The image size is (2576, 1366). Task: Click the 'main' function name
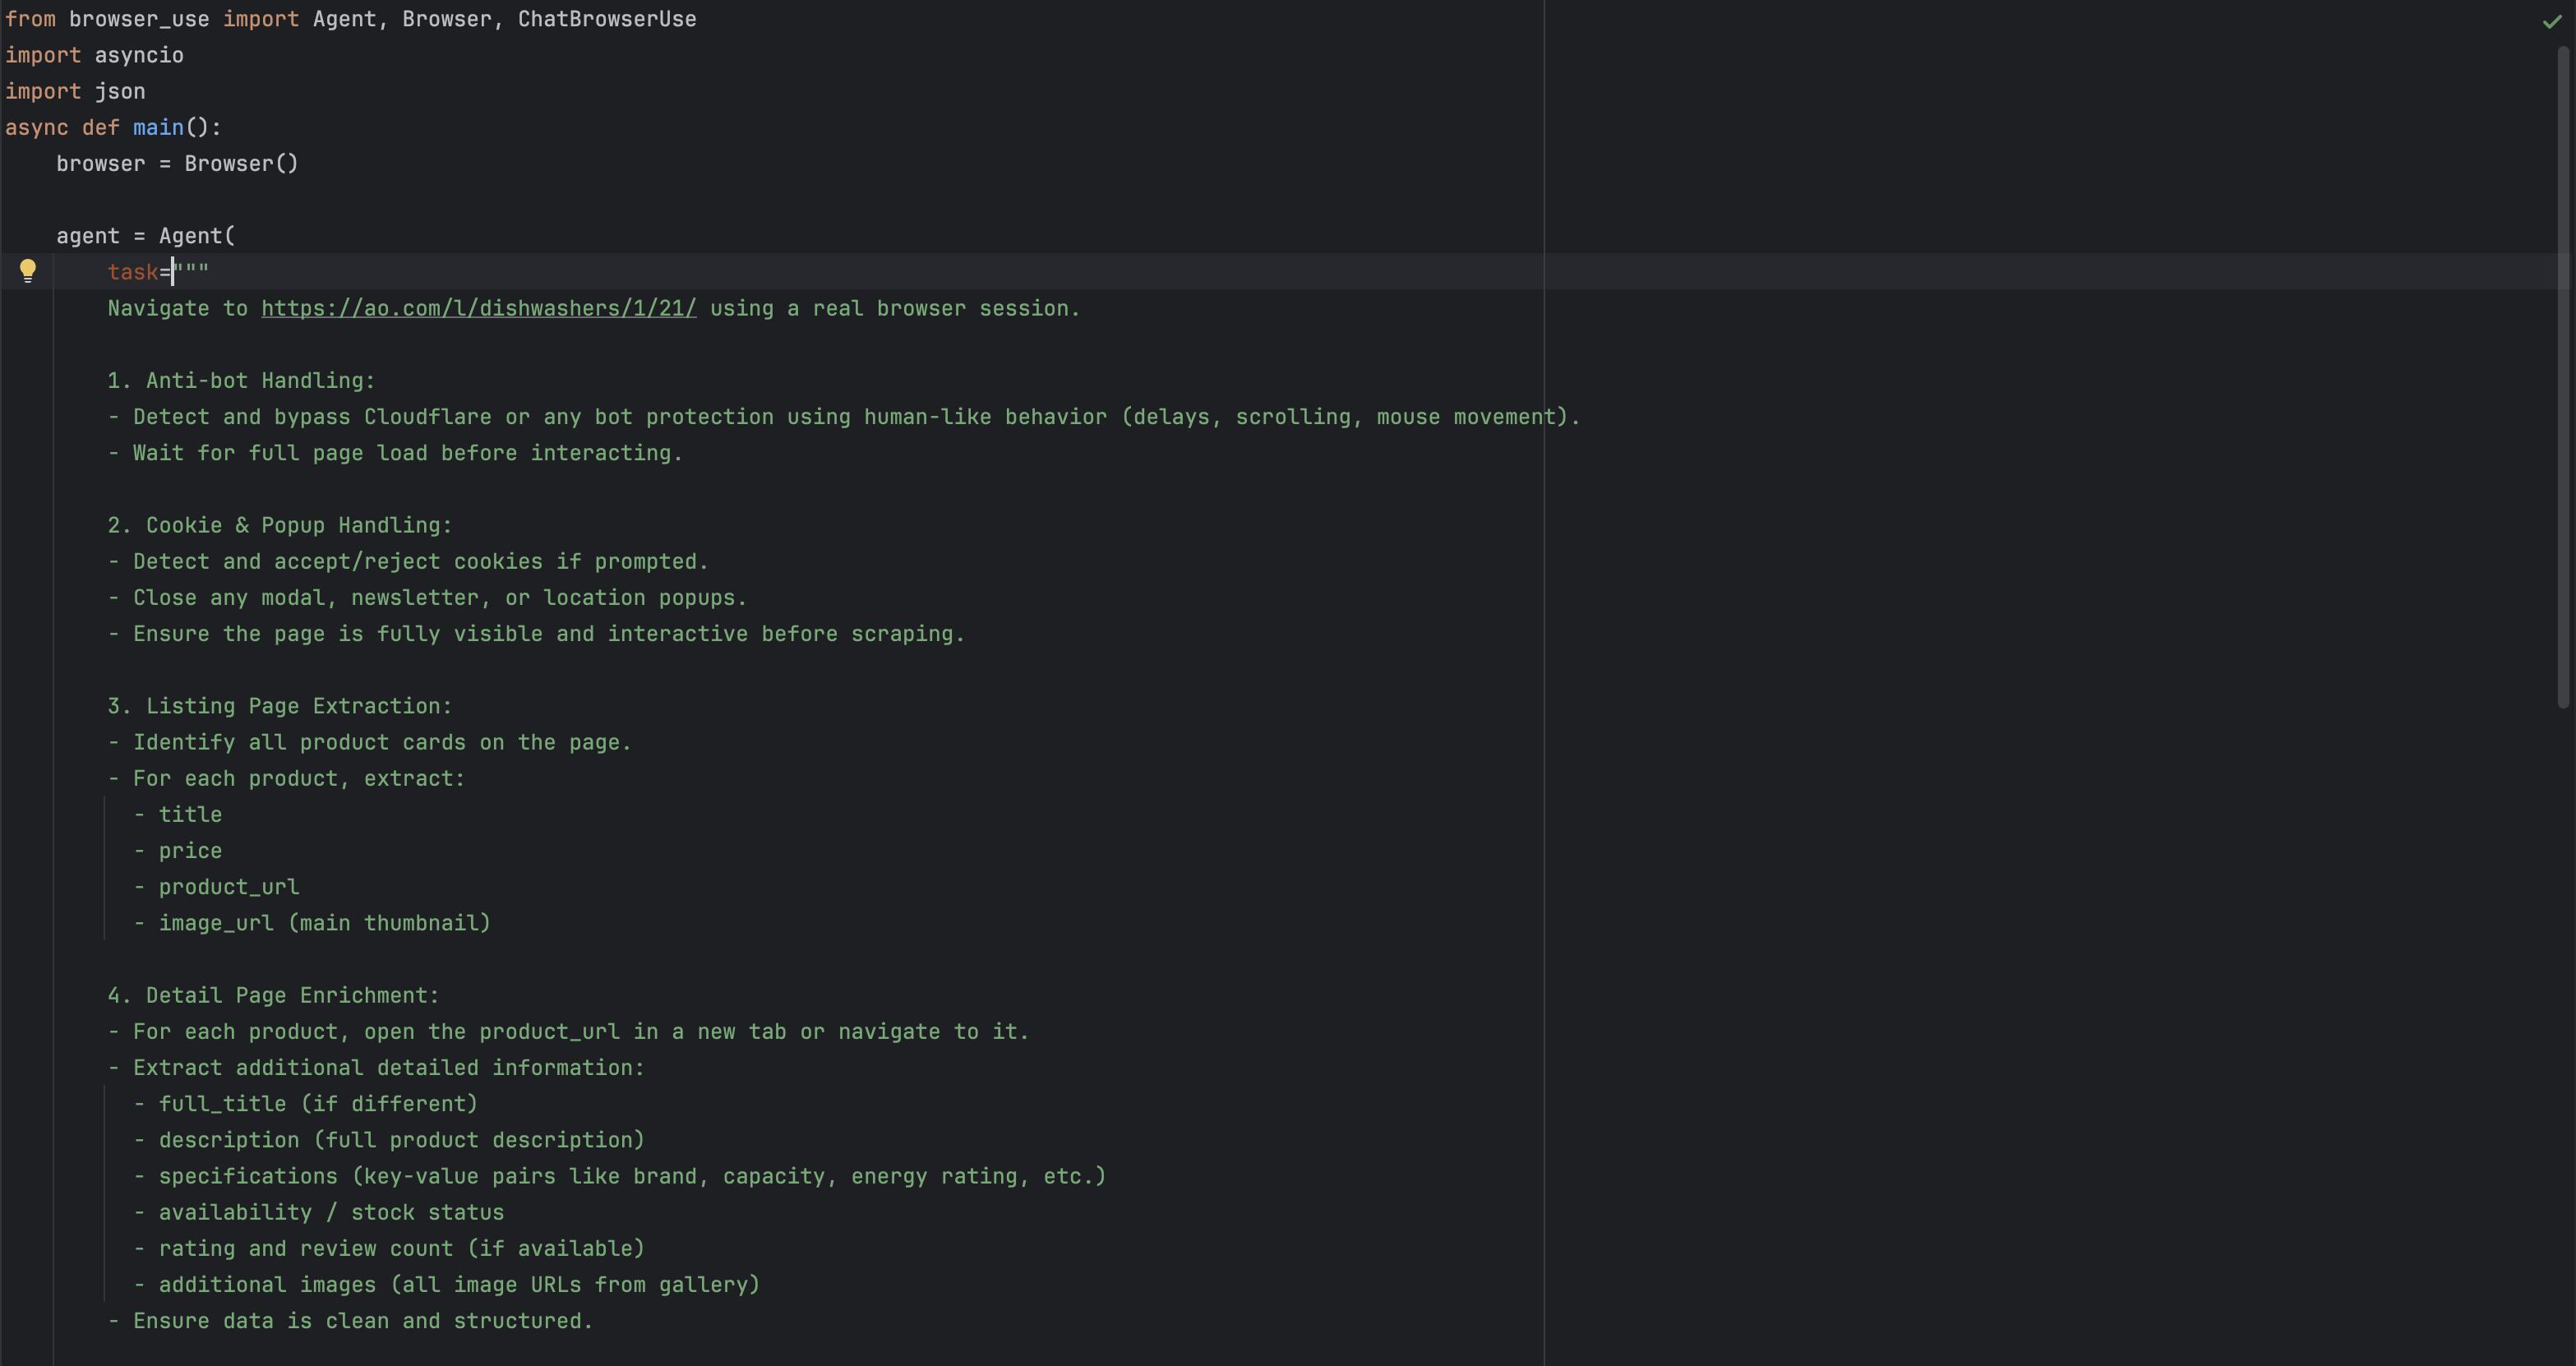(158, 127)
